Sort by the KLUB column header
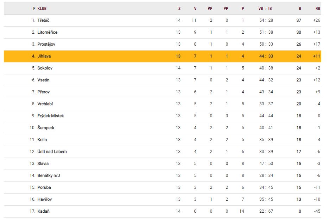This screenshot has width=329, height=219. 42,9
